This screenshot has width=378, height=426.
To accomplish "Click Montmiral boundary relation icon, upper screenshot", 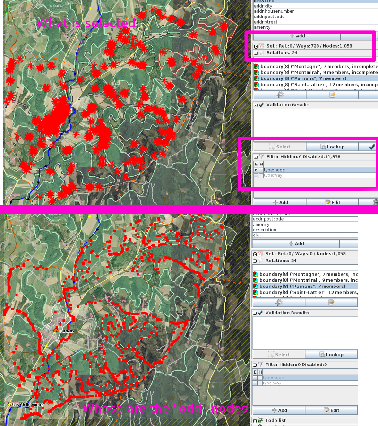I will 257,72.
